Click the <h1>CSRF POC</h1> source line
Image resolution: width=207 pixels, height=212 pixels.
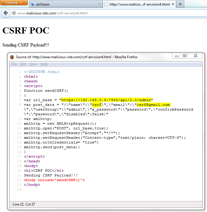tap(44, 171)
